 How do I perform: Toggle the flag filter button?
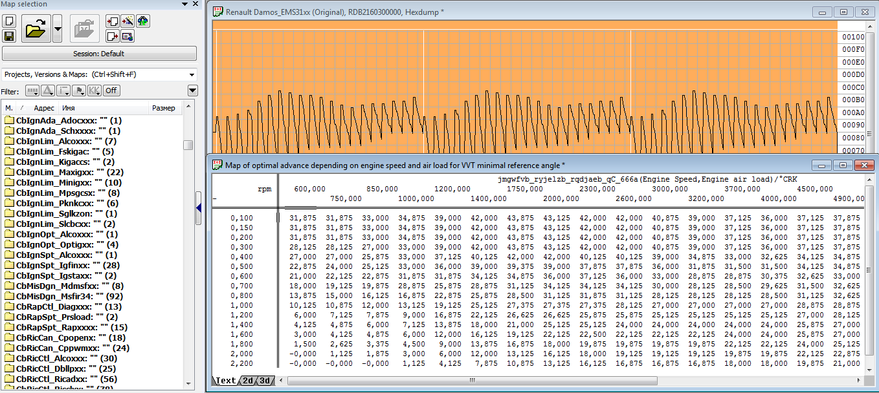80,90
